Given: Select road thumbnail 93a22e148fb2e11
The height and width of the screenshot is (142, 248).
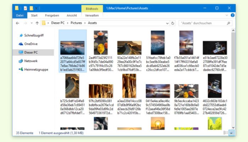Looking at the screenshot, I should [129, 48].
